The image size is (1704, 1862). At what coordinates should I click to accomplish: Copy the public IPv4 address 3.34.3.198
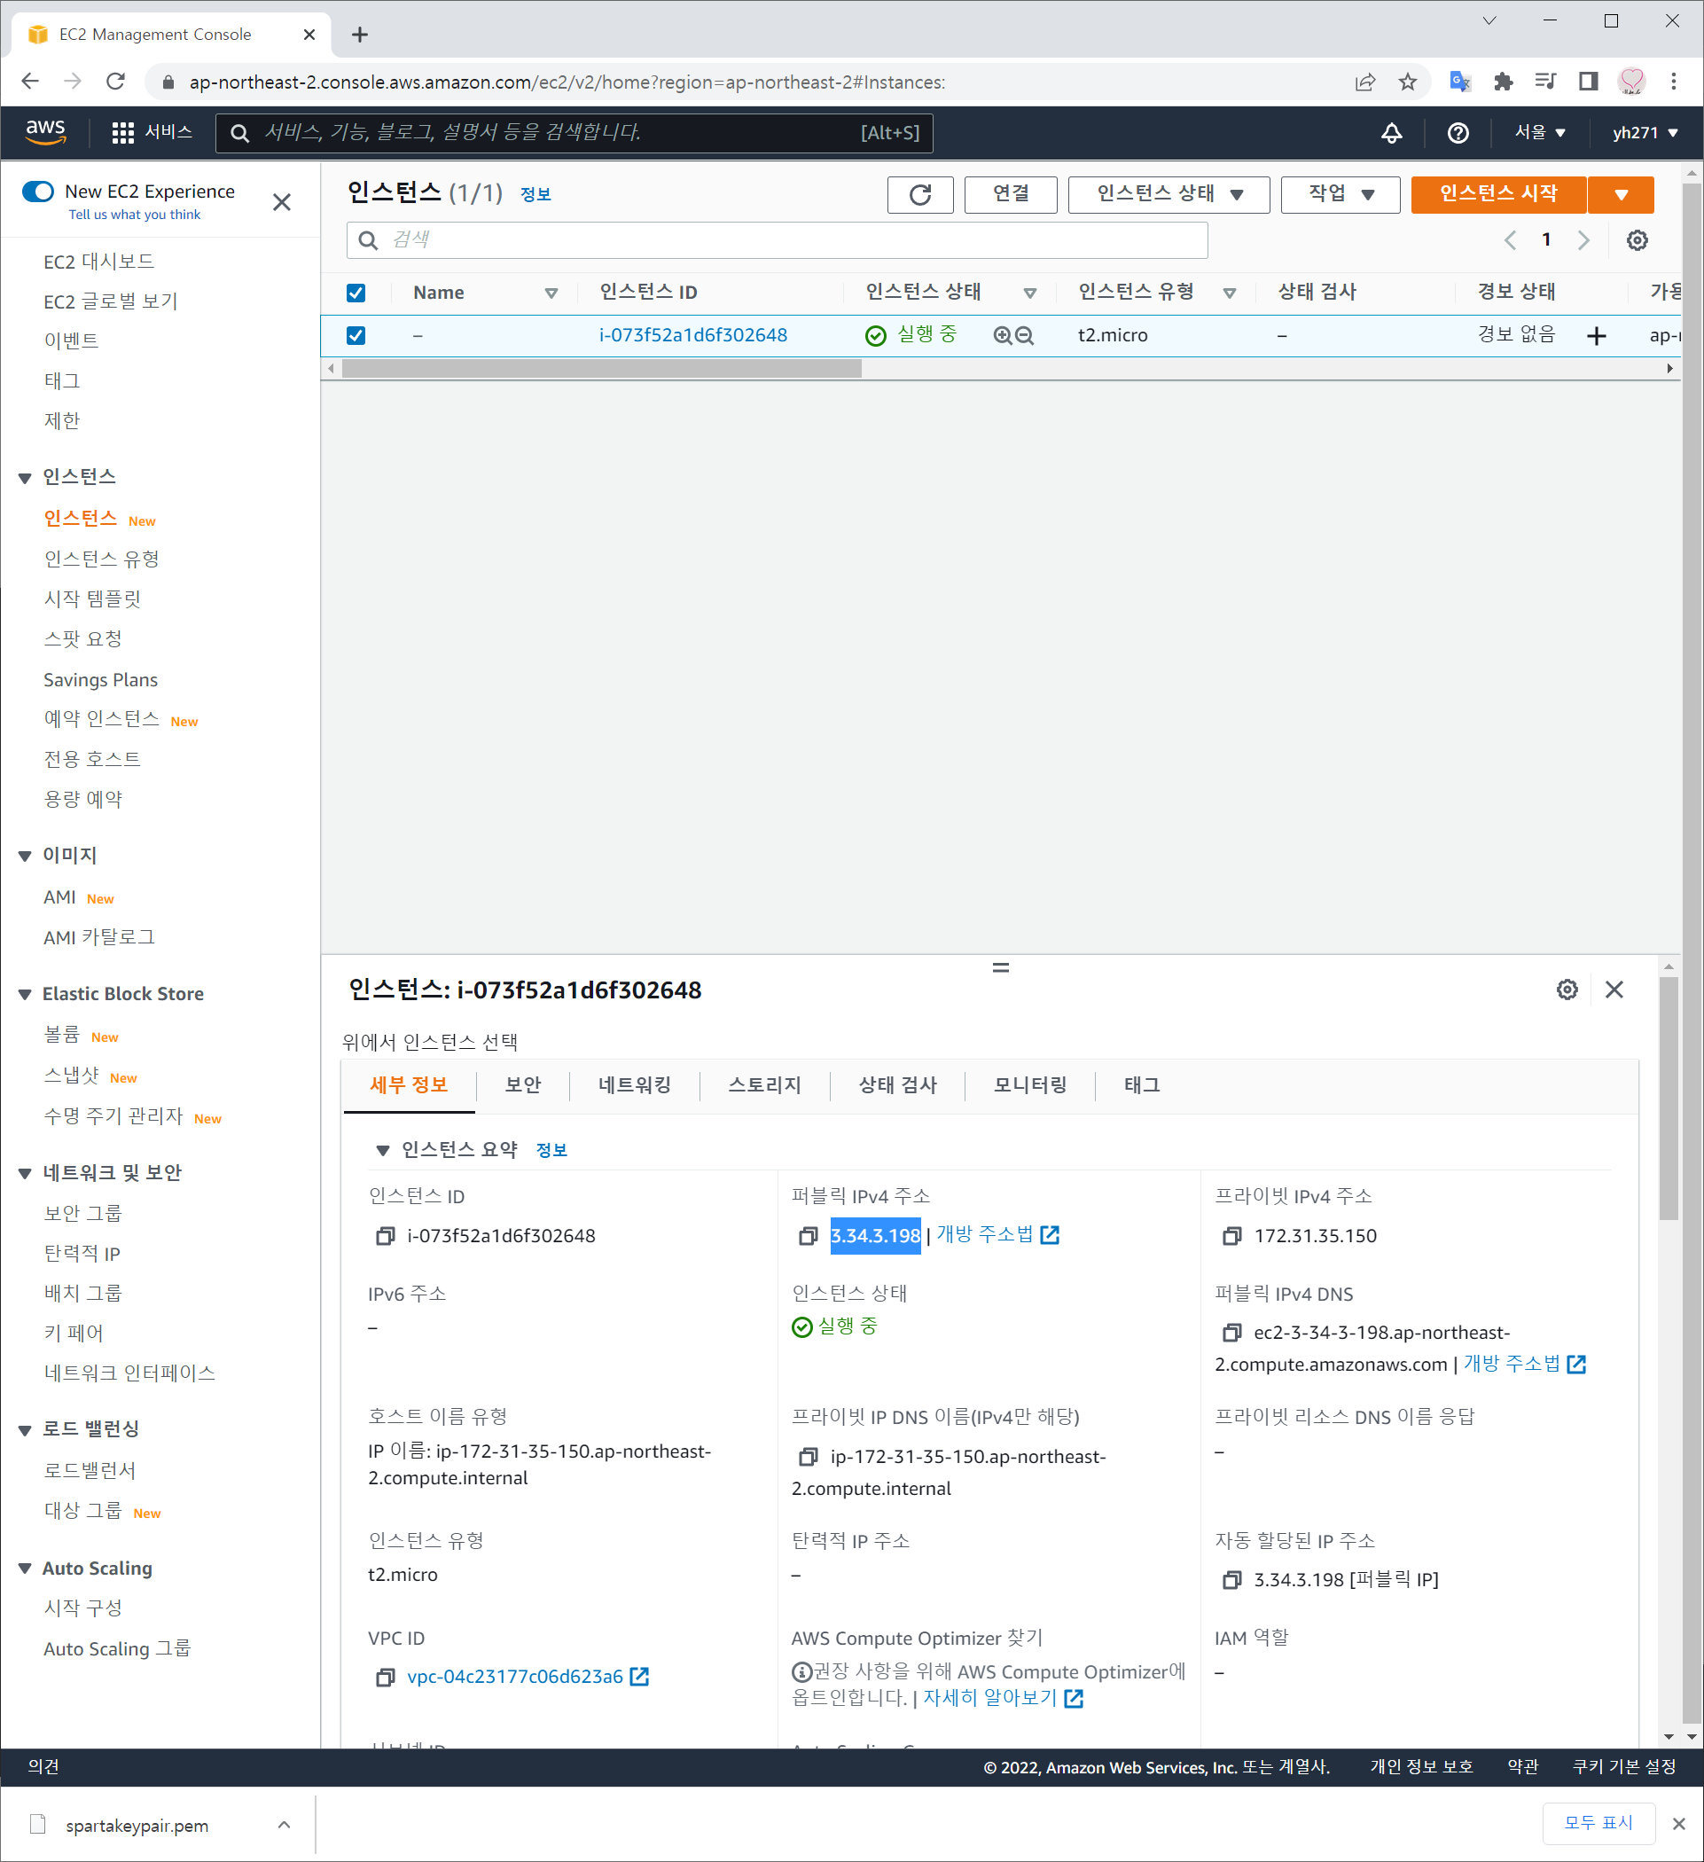809,1236
